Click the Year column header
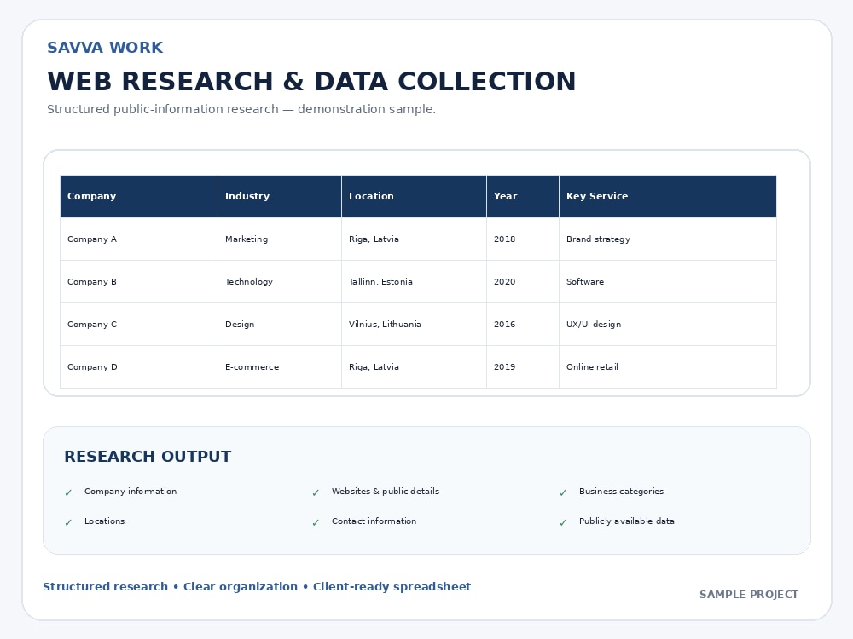Image resolution: width=853 pixels, height=639 pixels. 523,196
